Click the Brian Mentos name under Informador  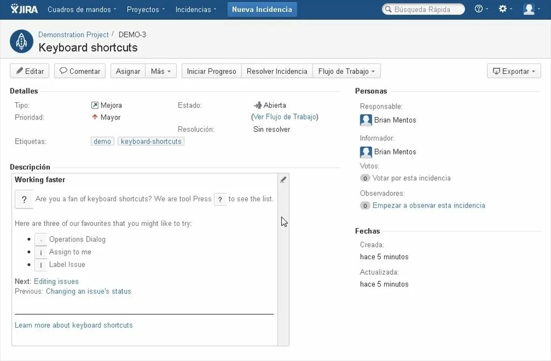coord(395,152)
